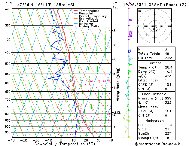Image resolution: width=189 pixels, height=146 pixels.
Task: Click the weatheronline.co.uk copyright text
Action: (157, 144)
